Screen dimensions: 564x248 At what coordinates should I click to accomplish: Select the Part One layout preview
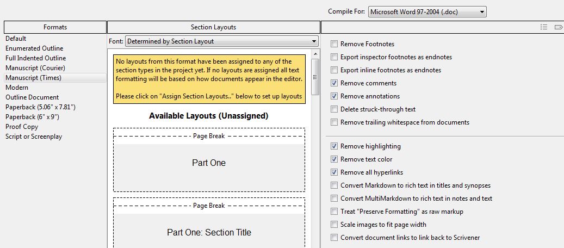(209, 160)
